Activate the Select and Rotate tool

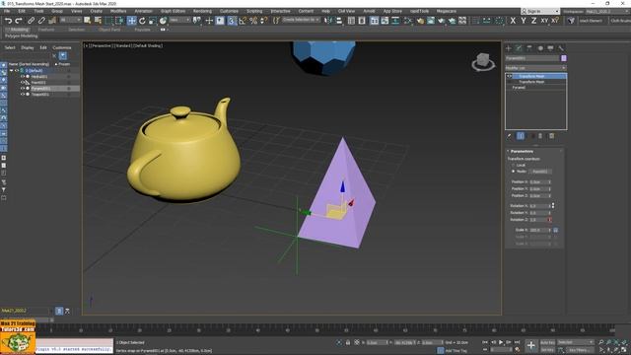click(x=142, y=21)
